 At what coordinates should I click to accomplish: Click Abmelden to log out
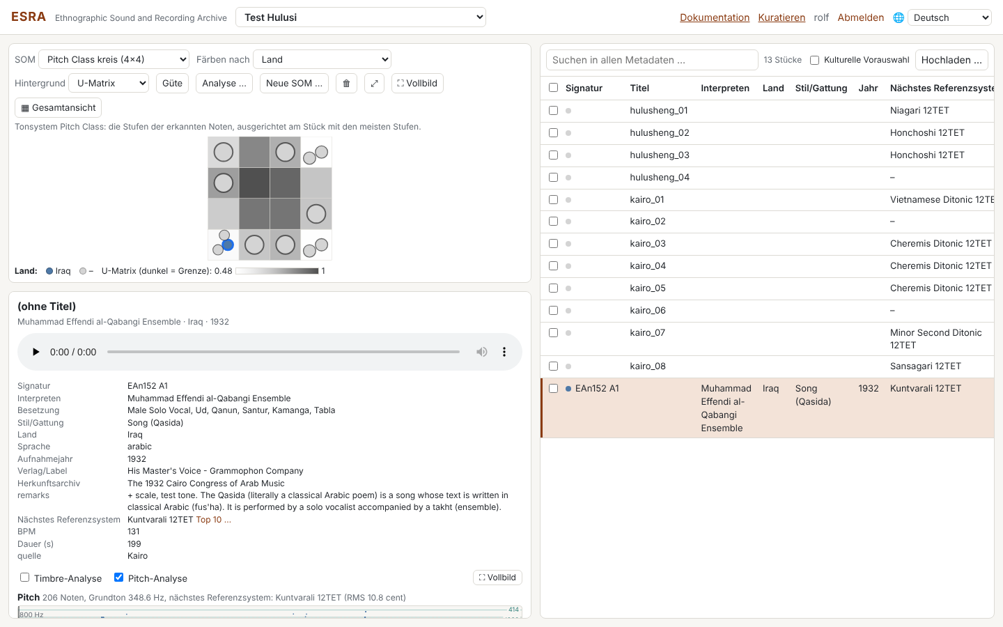(x=861, y=17)
